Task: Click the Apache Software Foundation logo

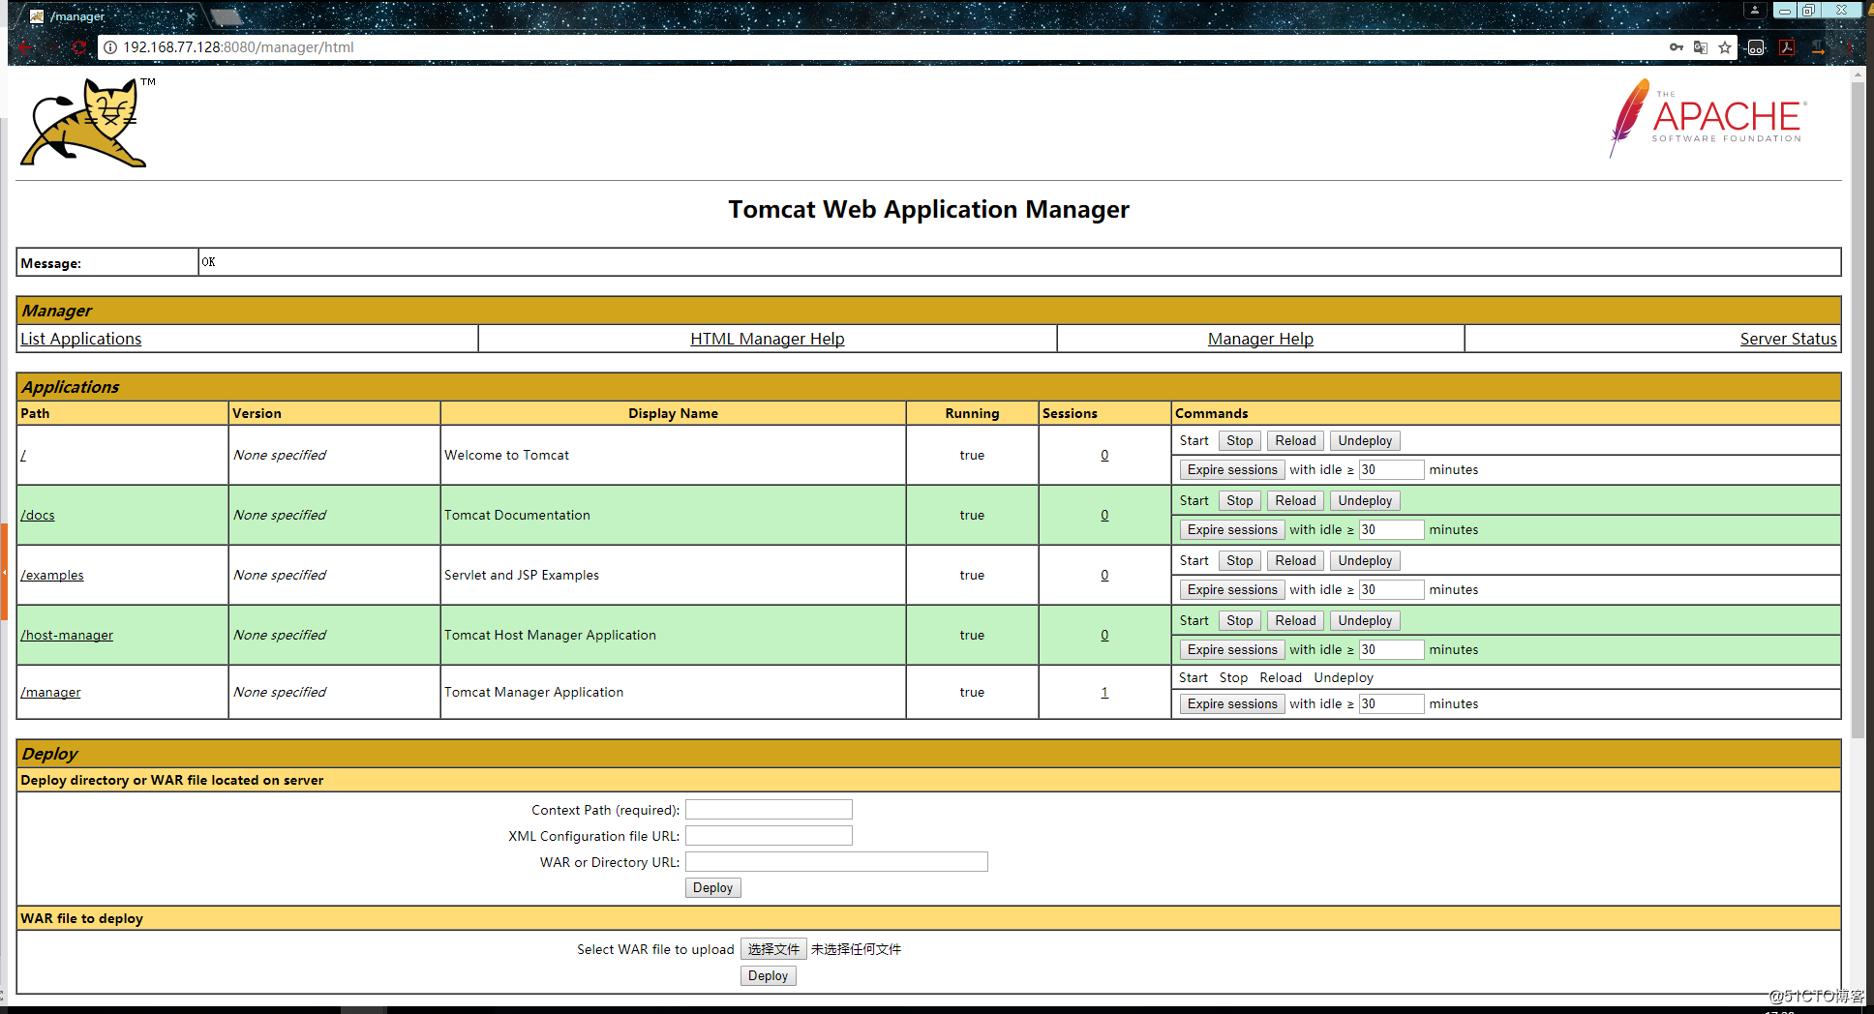Action: (1708, 118)
